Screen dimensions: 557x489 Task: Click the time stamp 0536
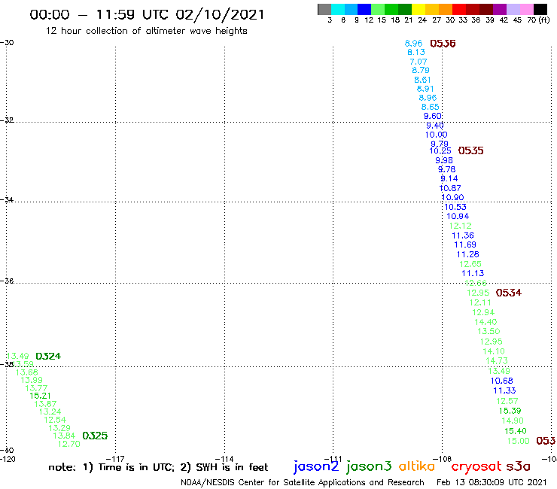[443, 44]
